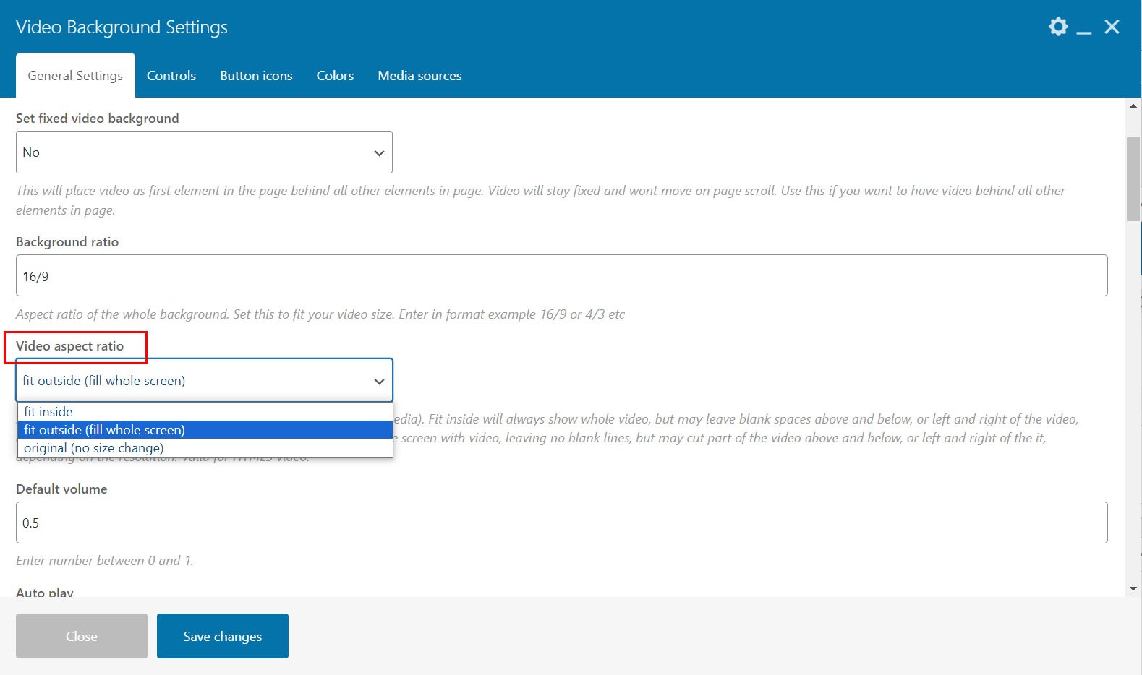The height and width of the screenshot is (675, 1142).
Task: Click the Background ratio input field
Action: tap(561, 275)
